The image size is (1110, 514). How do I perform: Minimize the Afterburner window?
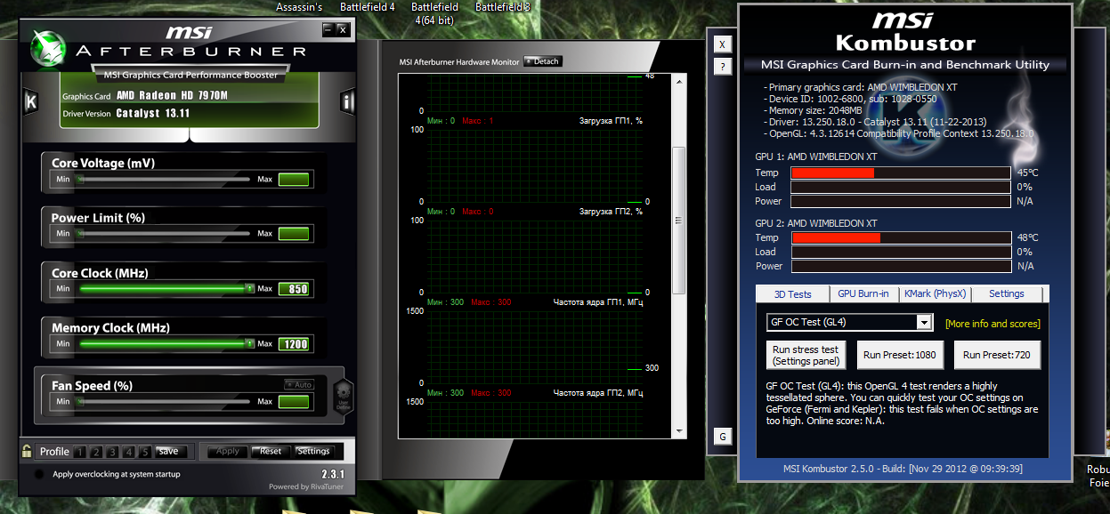328,29
